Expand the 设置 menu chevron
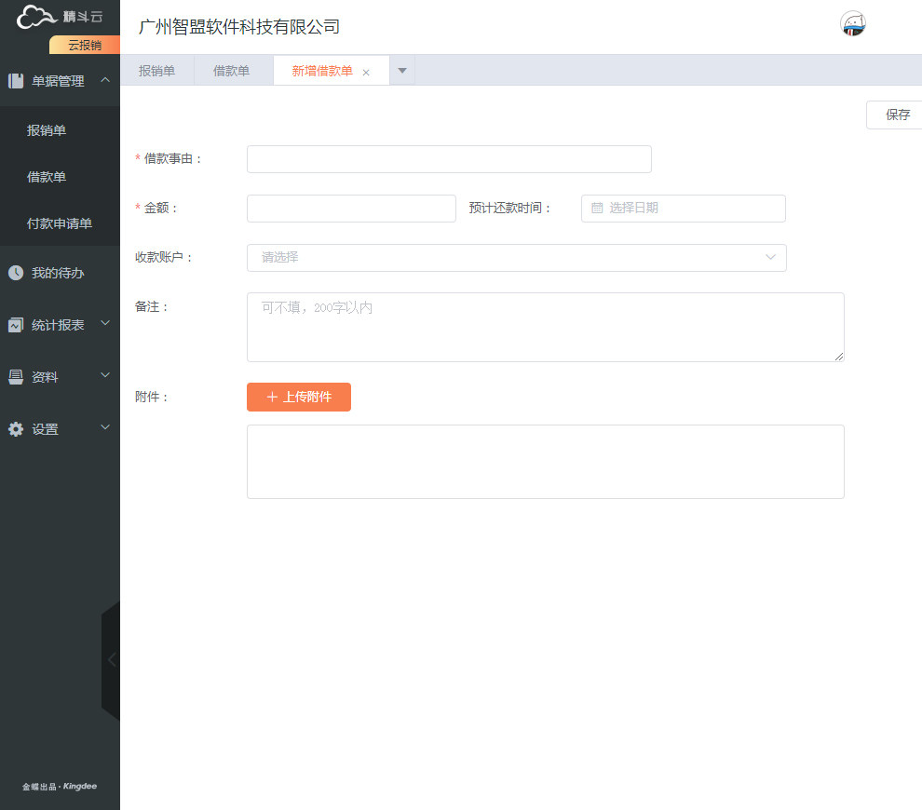The height and width of the screenshot is (810, 922). coord(105,426)
